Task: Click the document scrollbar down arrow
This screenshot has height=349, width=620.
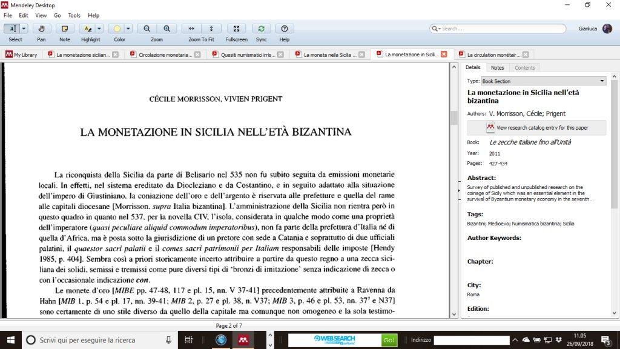Action: (x=454, y=314)
